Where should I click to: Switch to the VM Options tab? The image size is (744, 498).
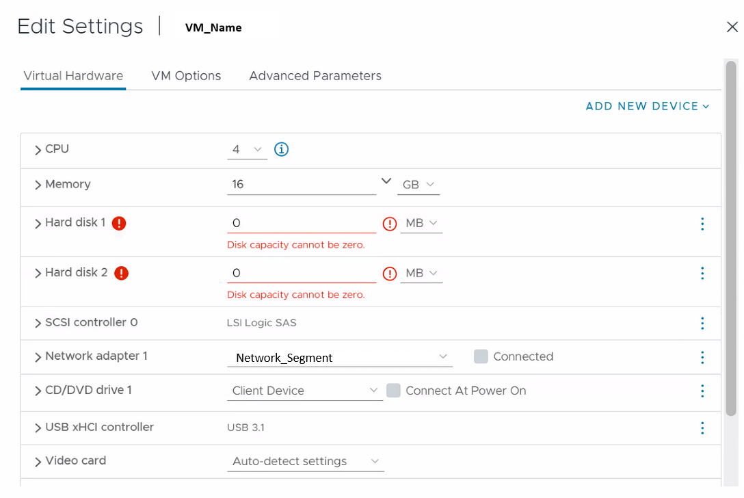[186, 76]
